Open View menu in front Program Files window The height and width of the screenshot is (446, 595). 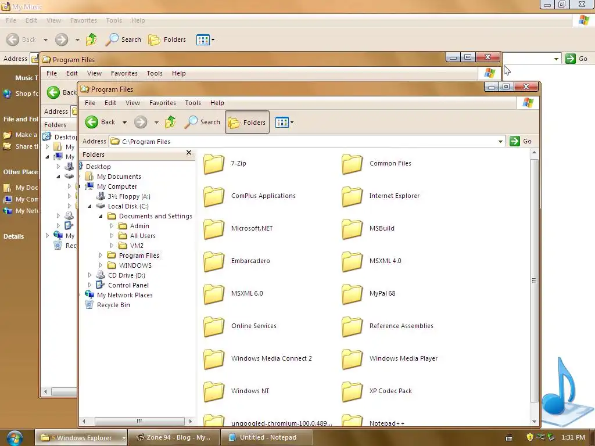click(x=133, y=103)
